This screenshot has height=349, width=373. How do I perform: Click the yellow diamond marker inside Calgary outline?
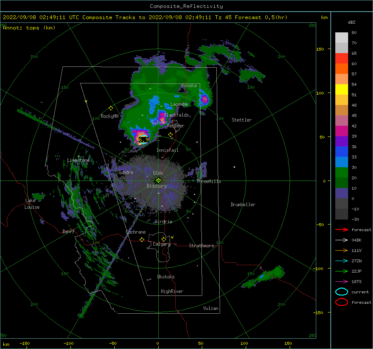click(164, 239)
